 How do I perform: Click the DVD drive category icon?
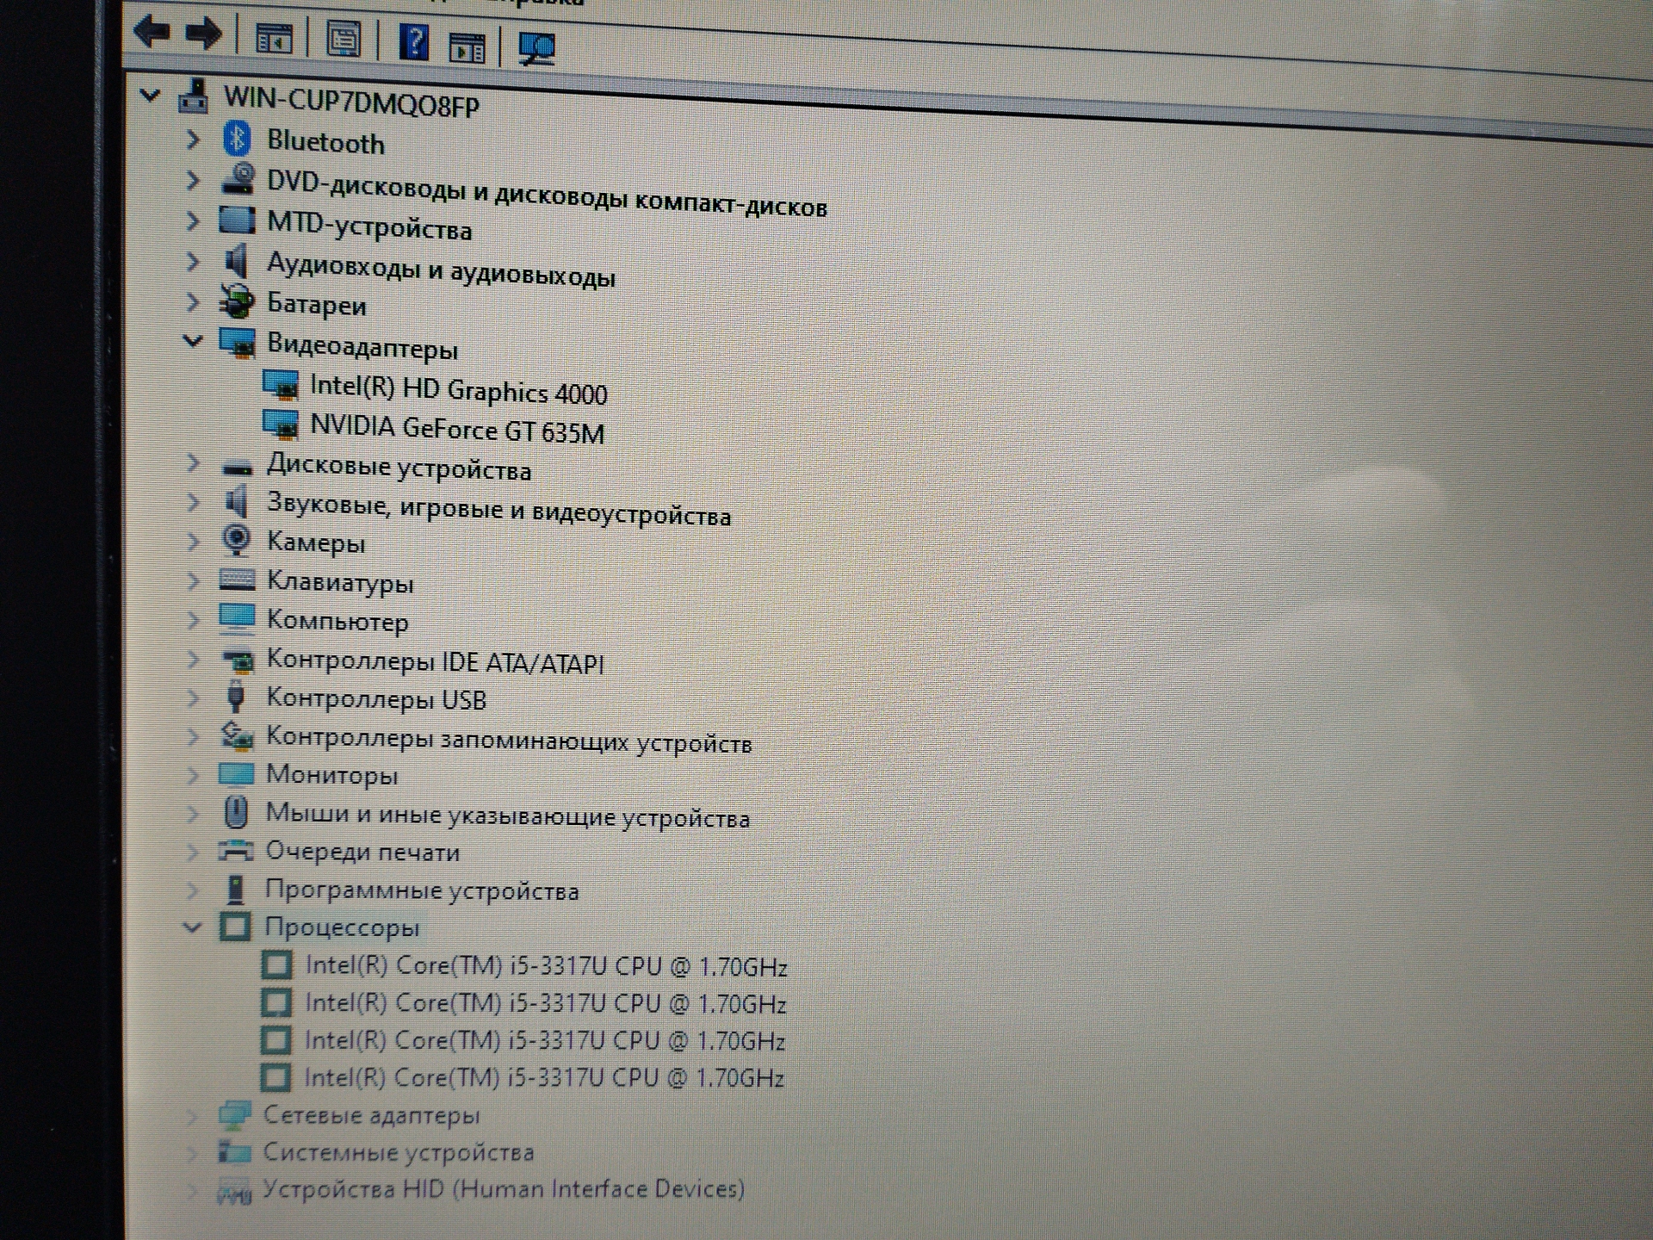238,178
